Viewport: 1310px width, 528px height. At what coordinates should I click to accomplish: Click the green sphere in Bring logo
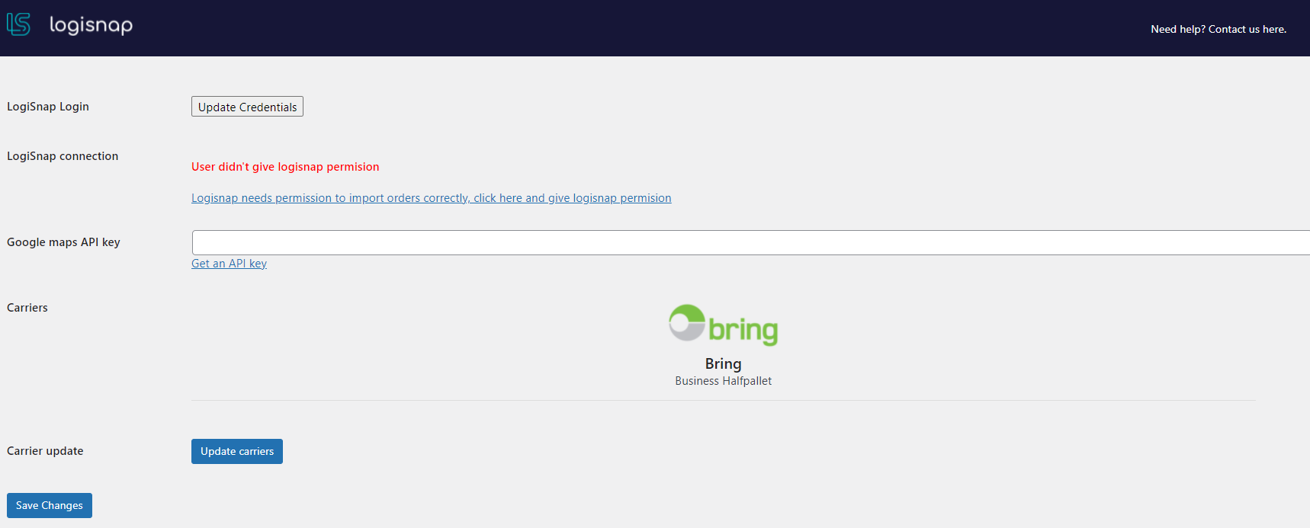[686, 322]
